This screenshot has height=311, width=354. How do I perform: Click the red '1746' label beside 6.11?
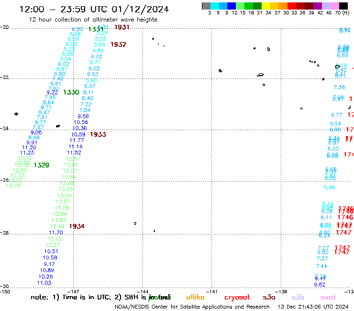click(345, 217)
